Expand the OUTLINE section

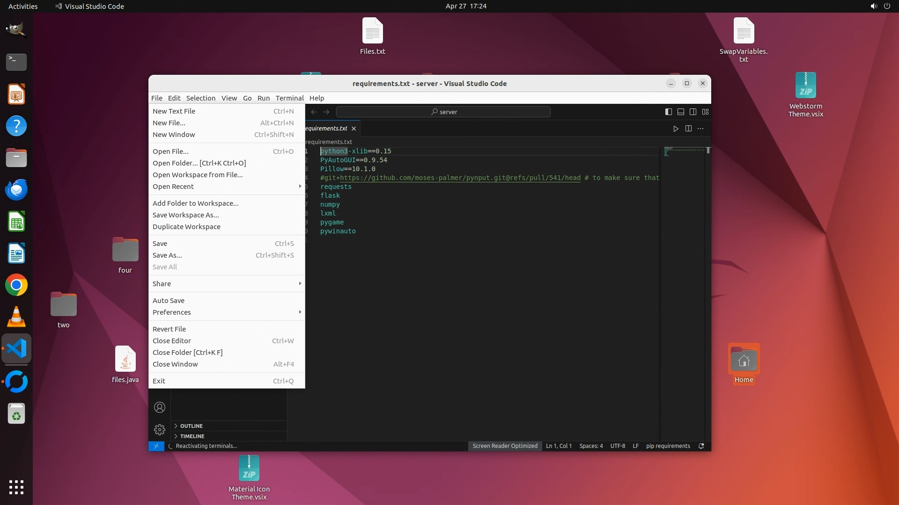192,426
